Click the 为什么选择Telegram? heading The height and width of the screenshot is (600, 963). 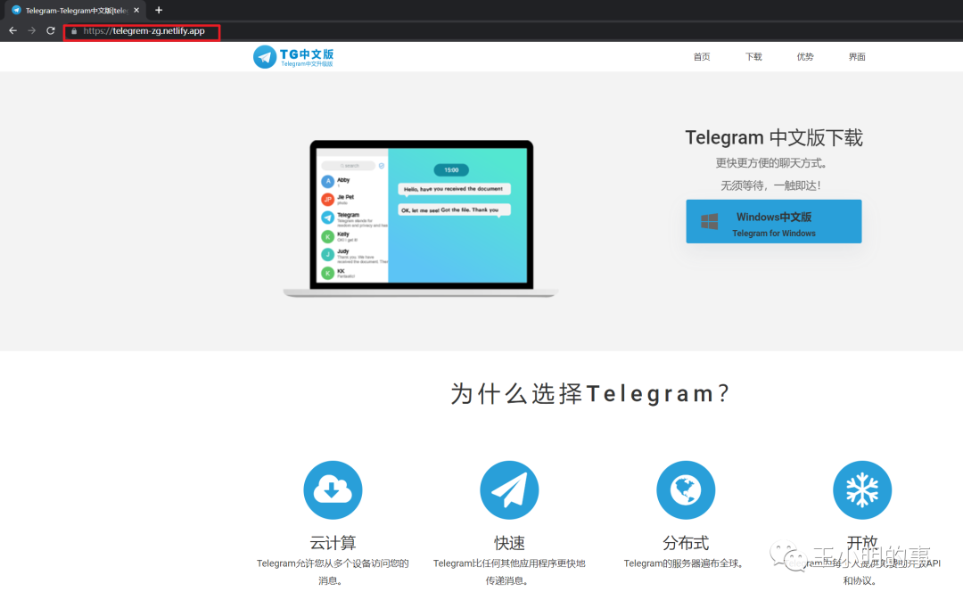click(589, 393)
